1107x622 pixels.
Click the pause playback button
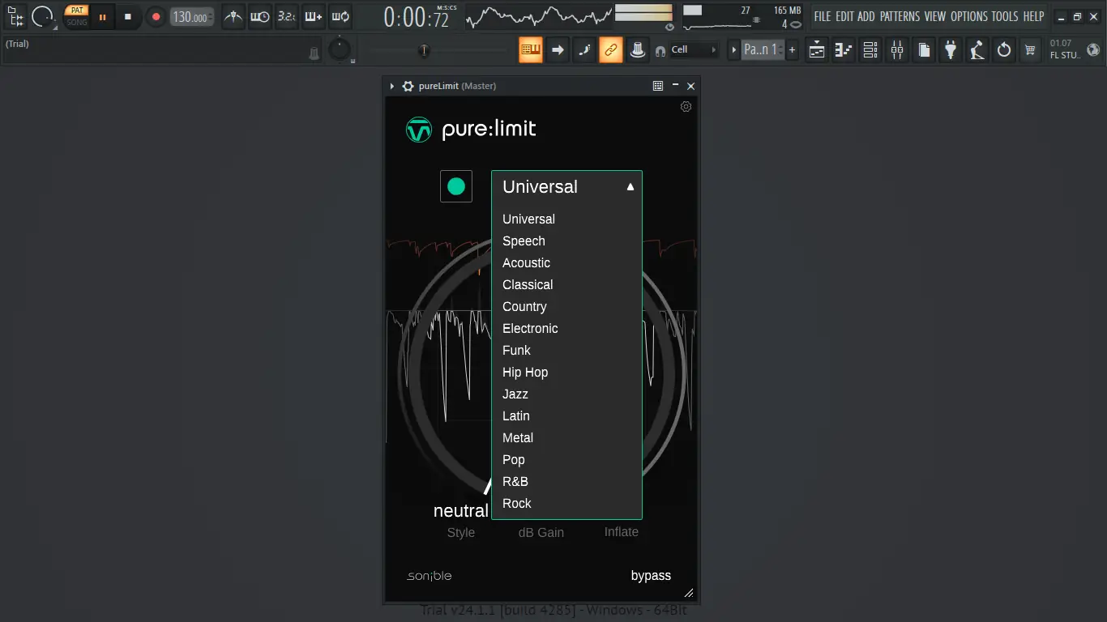103,16
